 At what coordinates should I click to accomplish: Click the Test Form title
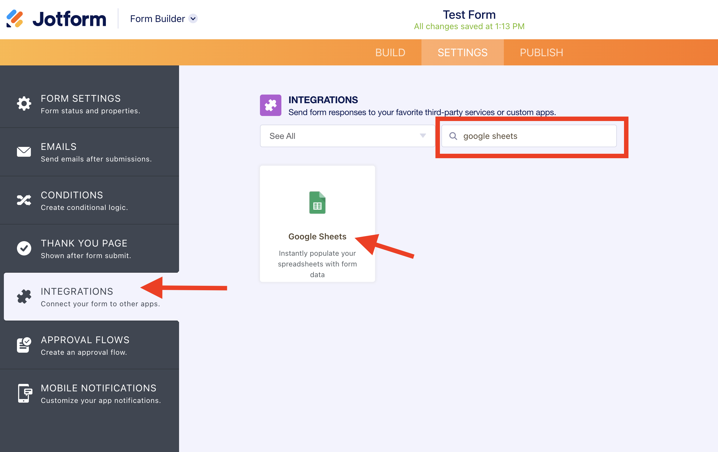click(469, 15)
